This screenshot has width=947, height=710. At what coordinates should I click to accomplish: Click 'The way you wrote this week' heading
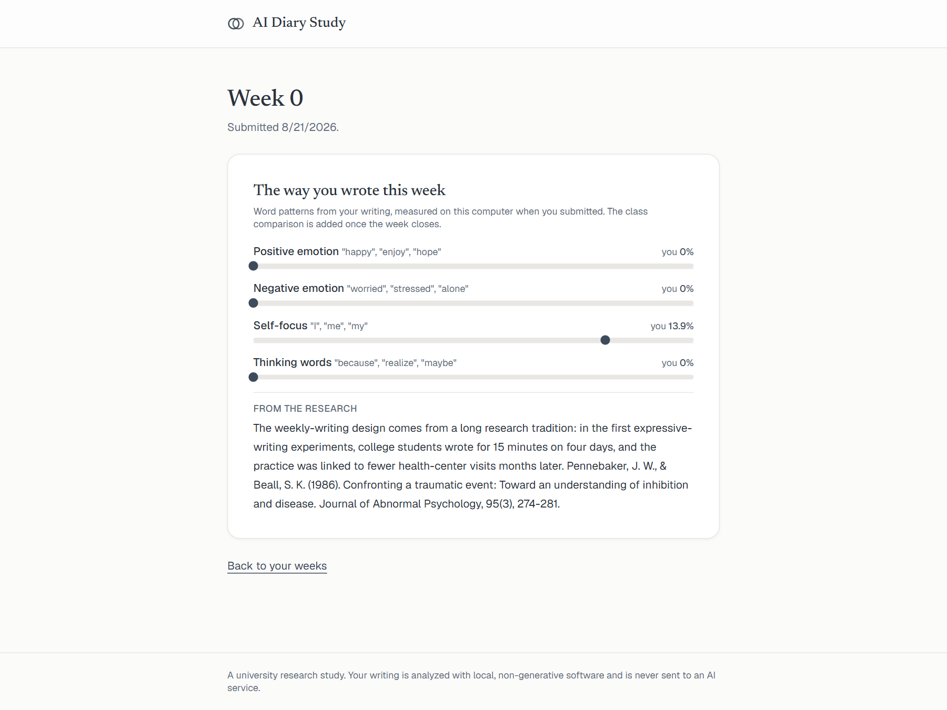pyautogui.click(x=349, y=190)
